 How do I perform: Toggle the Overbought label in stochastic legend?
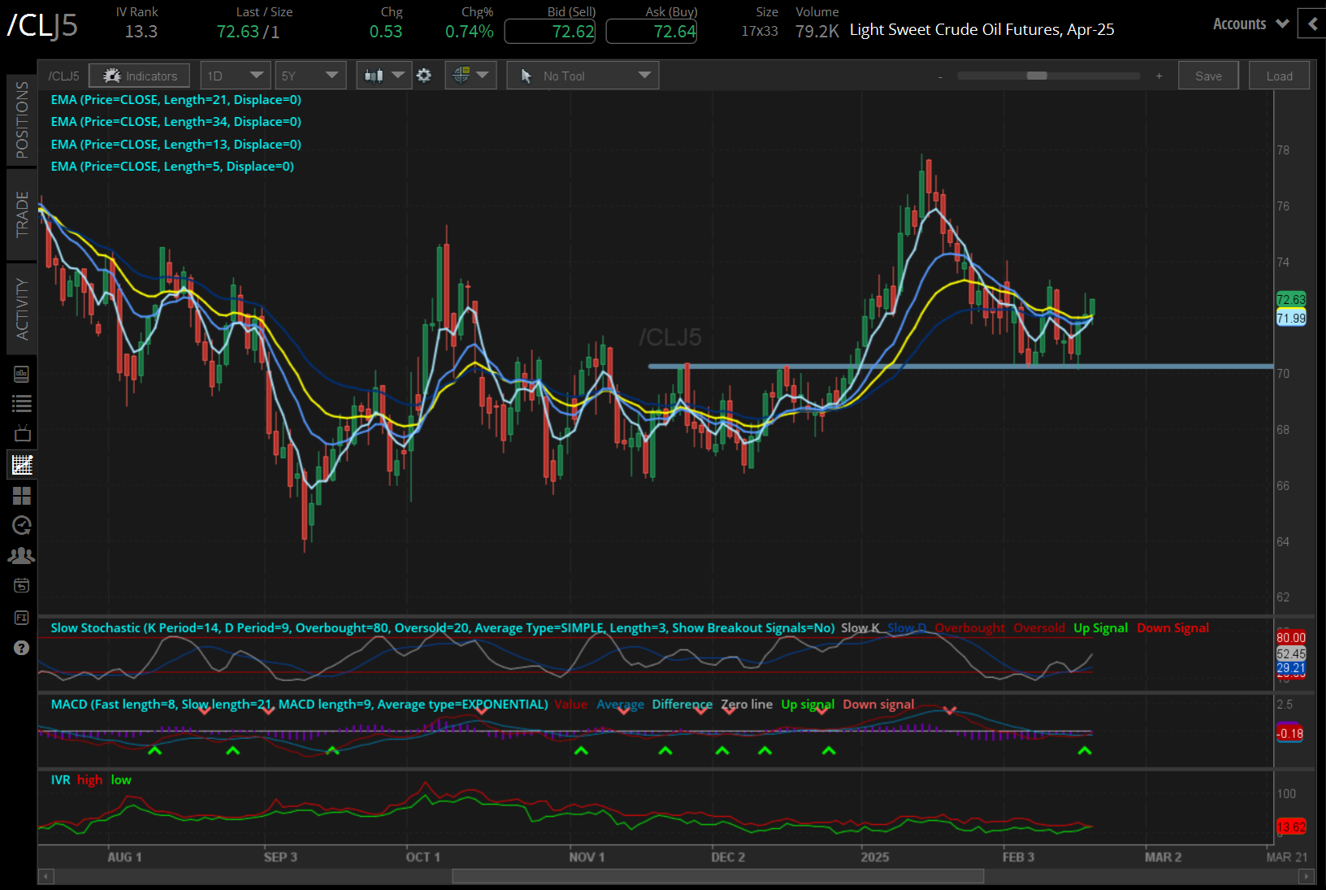point(970,627)
